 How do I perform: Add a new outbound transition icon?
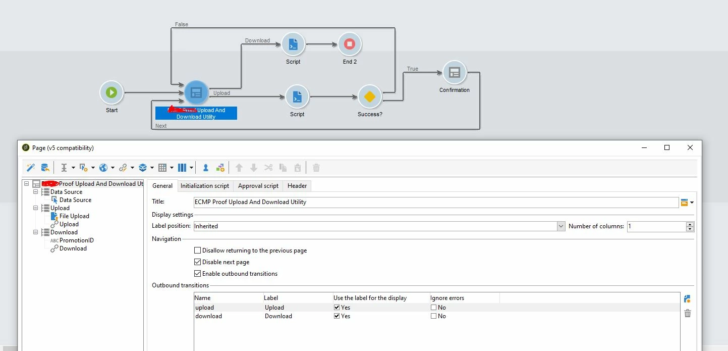coord(687,299)
